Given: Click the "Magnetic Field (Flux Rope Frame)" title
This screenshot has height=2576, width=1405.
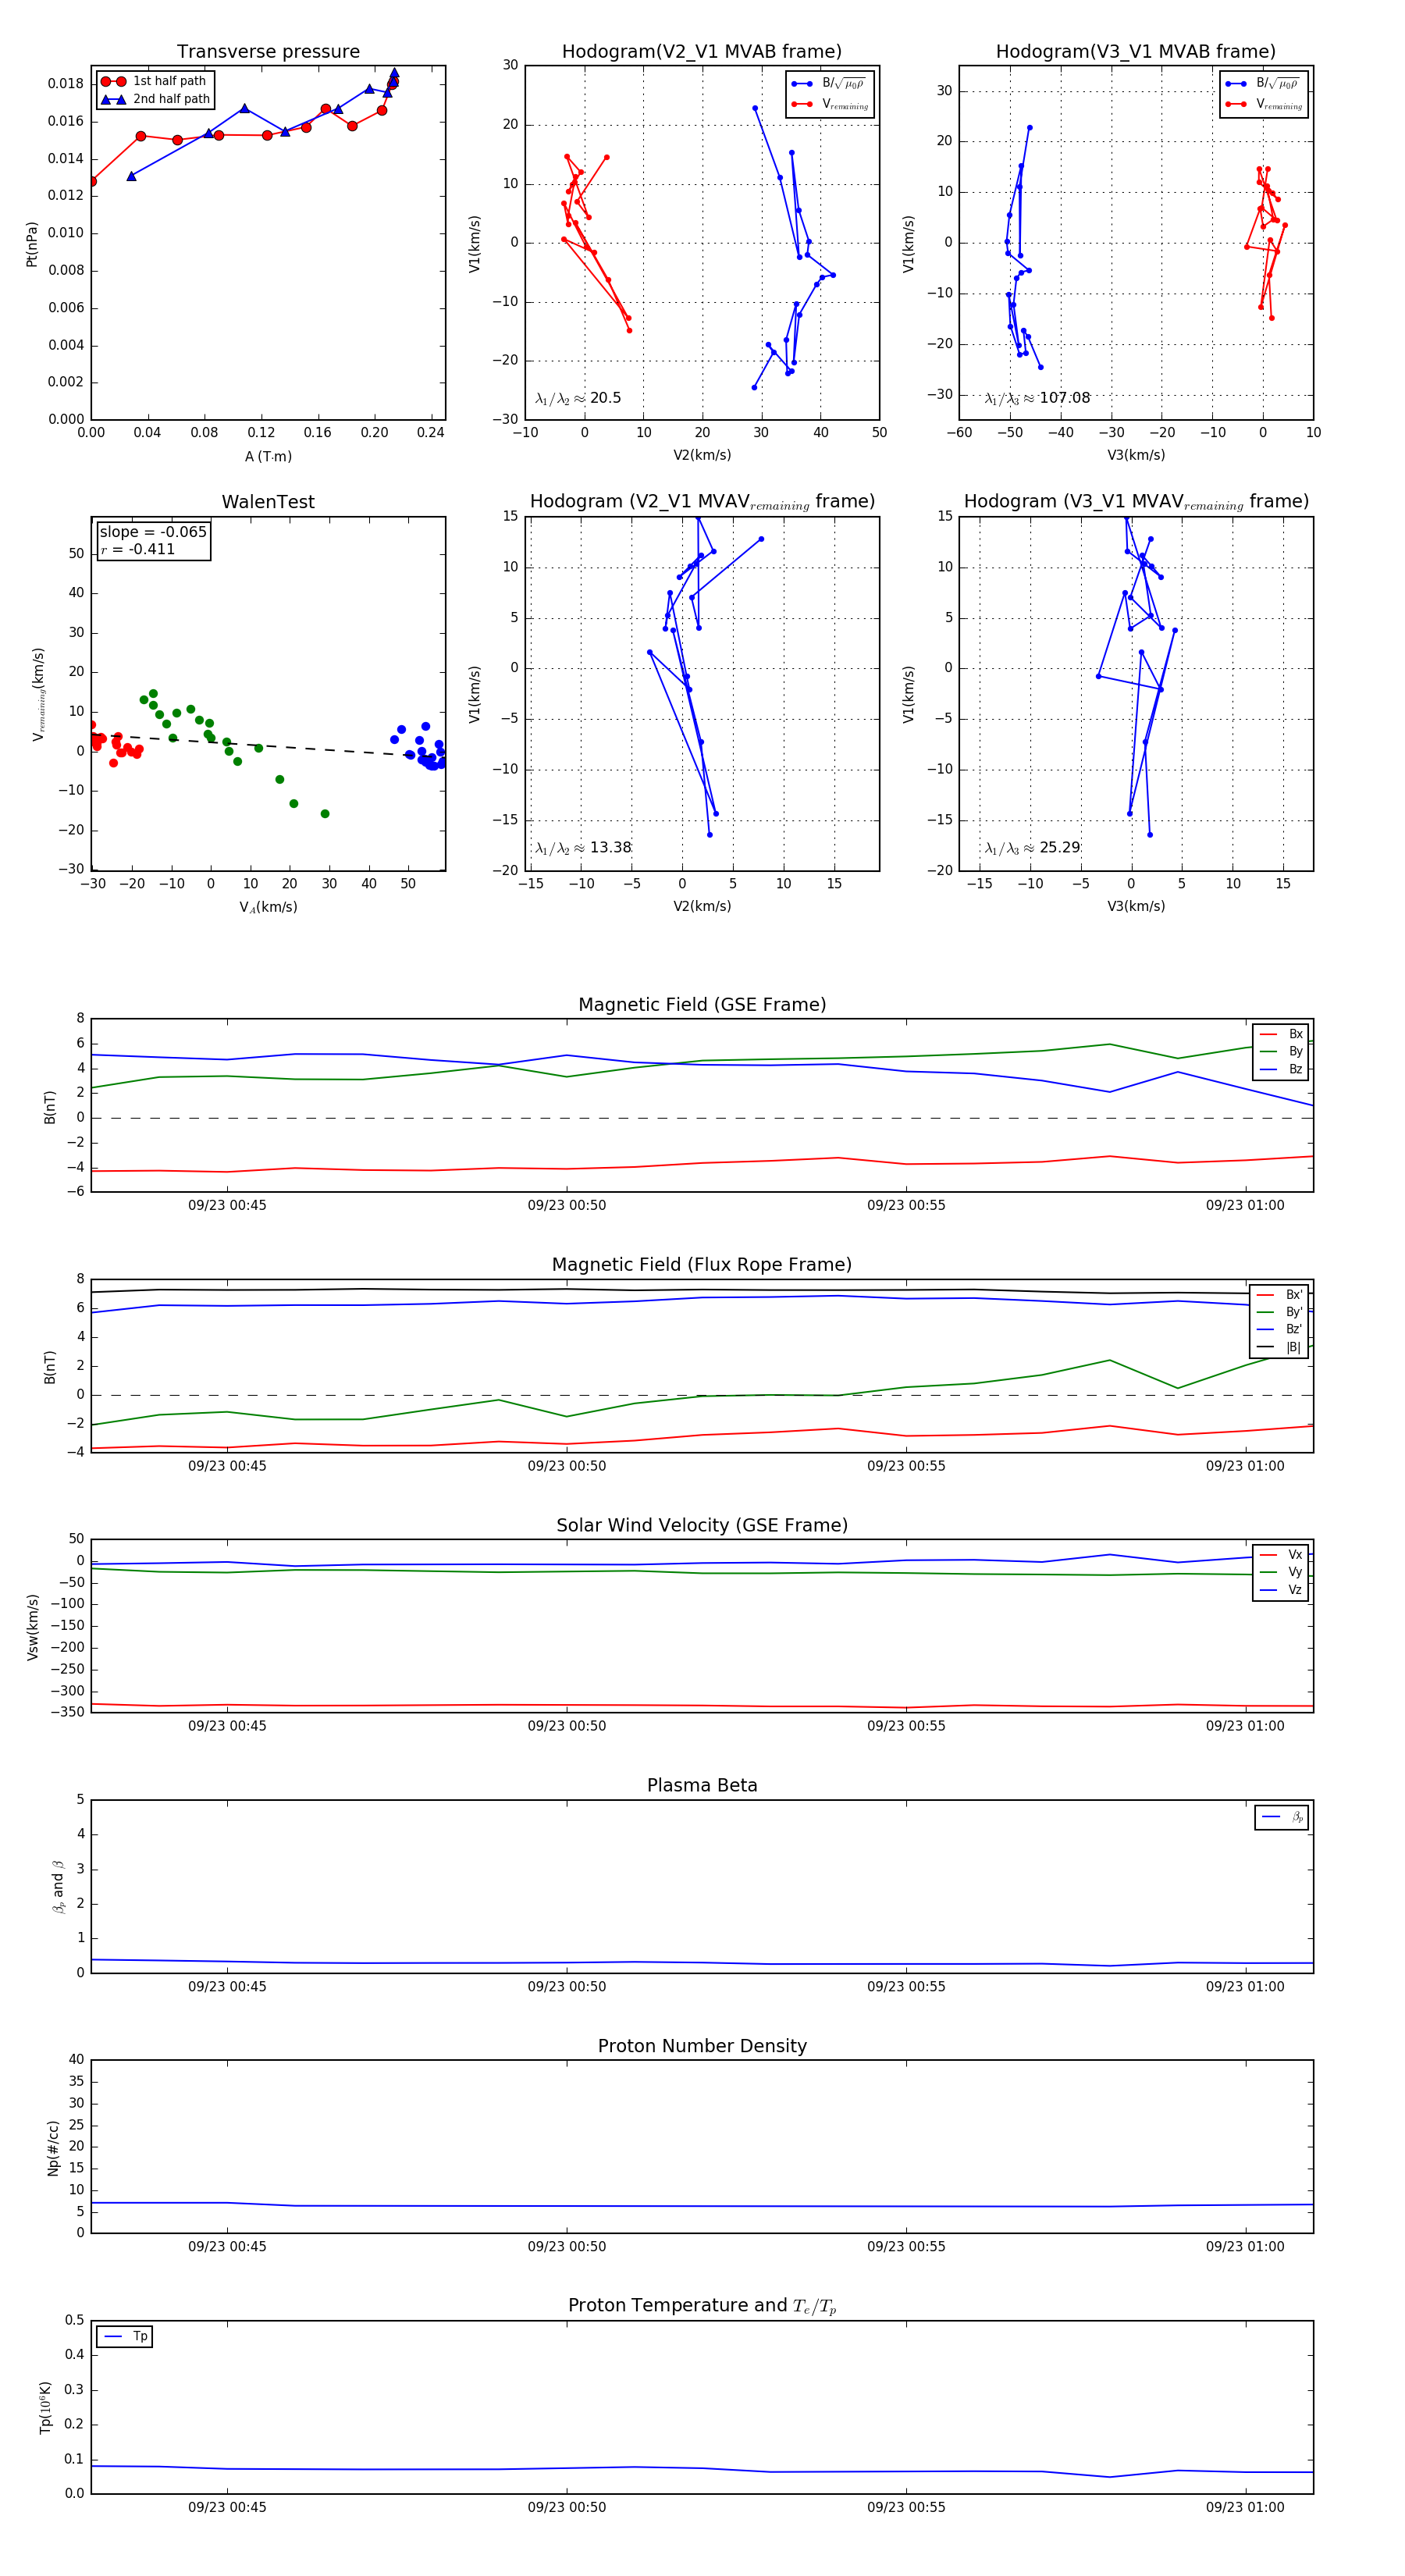Looking at the screenshot, I should tap(702, 1264).
